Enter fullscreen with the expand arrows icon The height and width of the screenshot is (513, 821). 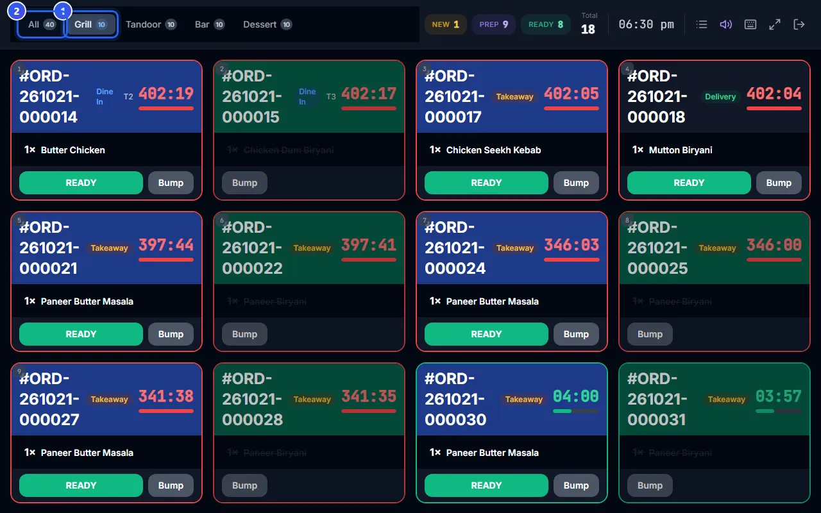775,24
